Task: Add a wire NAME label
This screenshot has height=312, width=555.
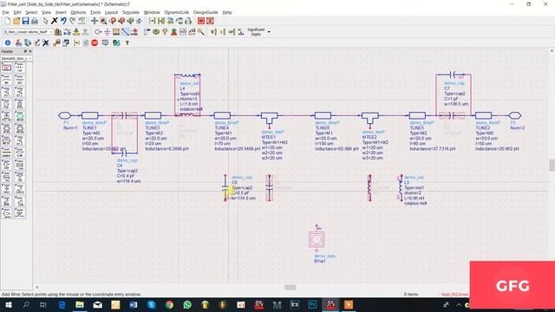Action: (134, 32)
